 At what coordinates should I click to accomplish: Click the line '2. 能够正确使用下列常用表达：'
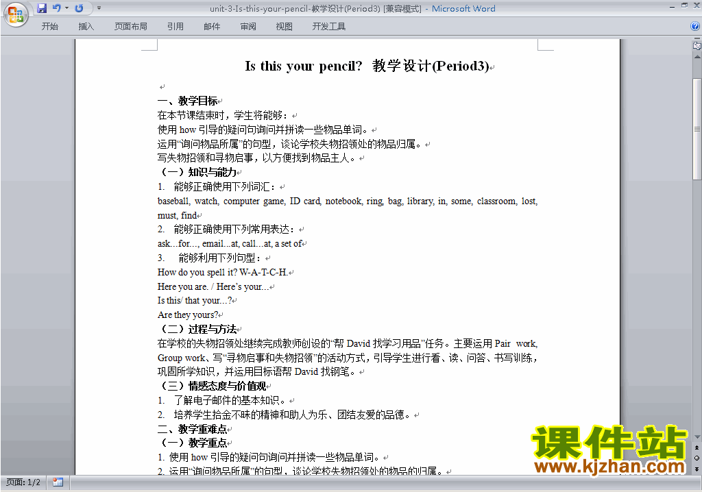(226, 230)
